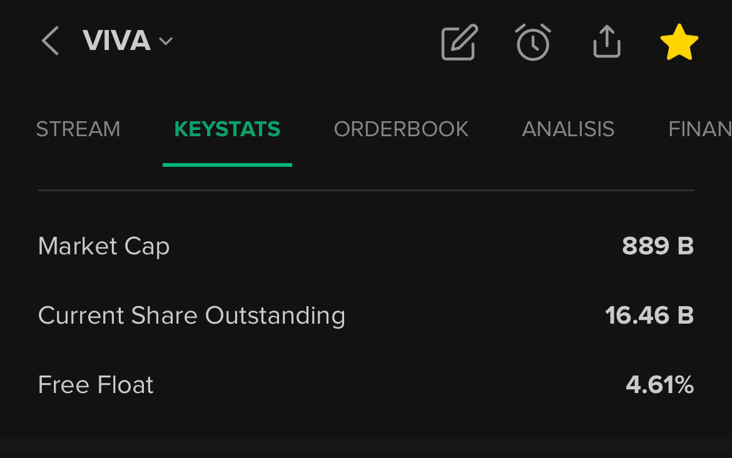Select the KEYSTATS tab

coord(227,129)
